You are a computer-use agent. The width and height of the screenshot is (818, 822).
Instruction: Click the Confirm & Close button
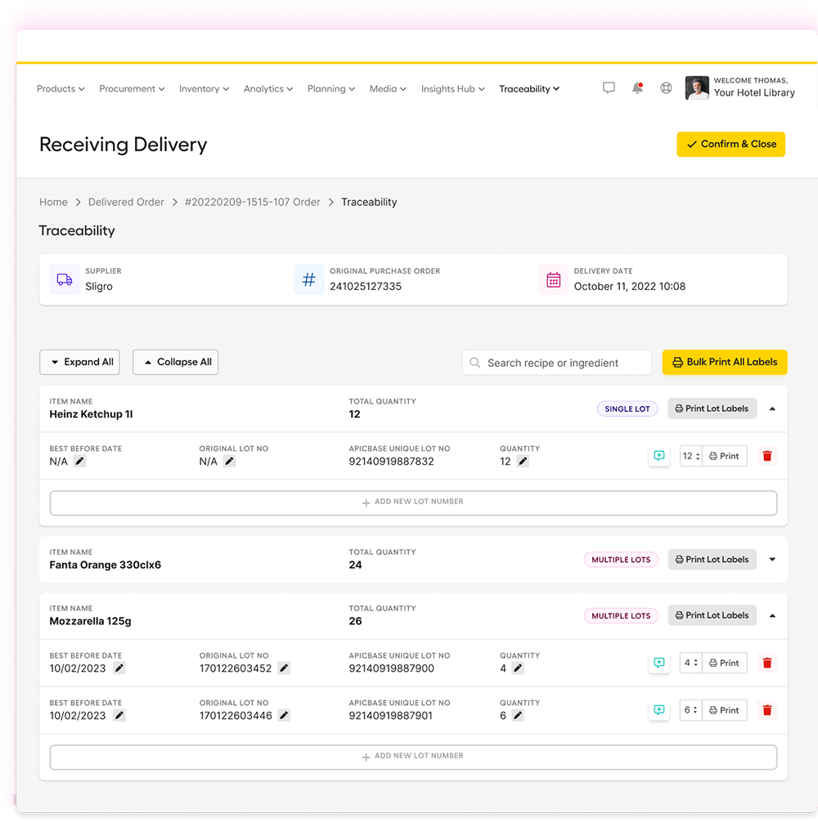(730, 144)
